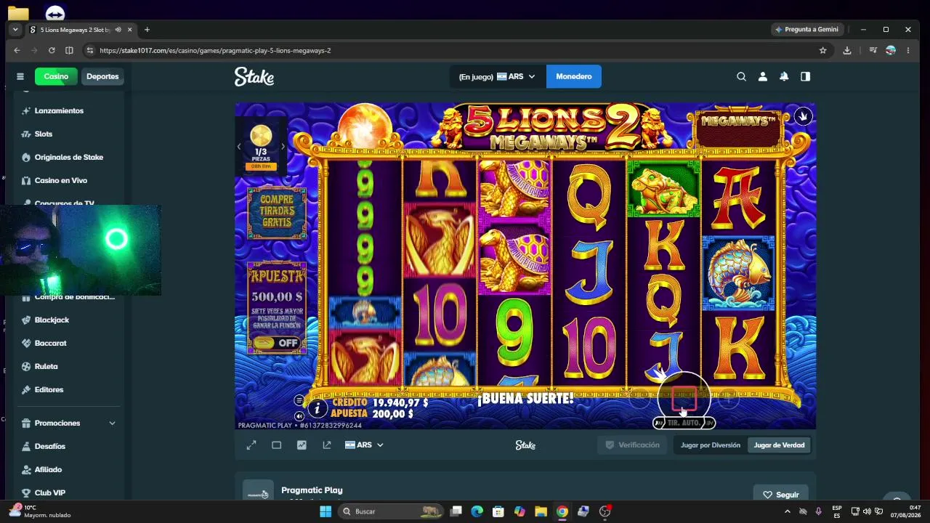Click Pregunta a Gemini button
This screenshot has height=523, width=930.
point(806,30)
